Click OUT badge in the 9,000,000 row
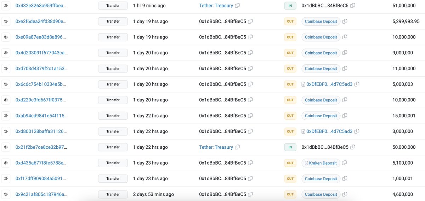 [x=290, y=53]
